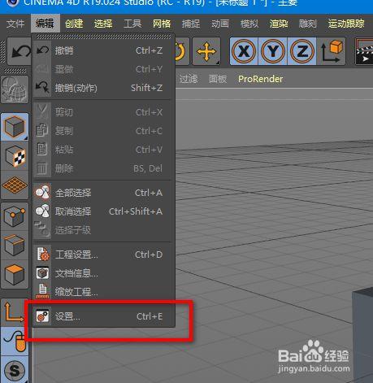Click the undo arrow toolbar icon
This screenshot has height=383, width=373.
[20, 51]
